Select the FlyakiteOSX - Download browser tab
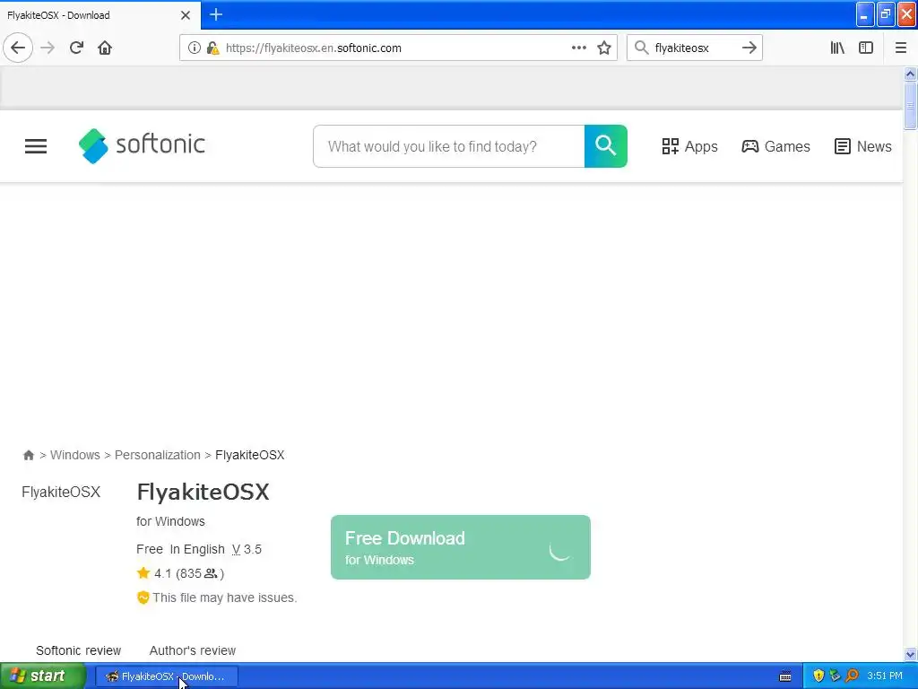Viewport: 918px width, 689px height. [100, 15]
